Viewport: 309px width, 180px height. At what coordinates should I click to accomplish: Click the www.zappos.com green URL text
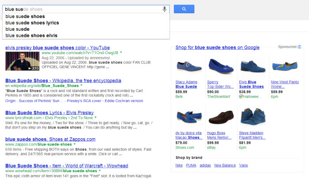[x=38, y=144]
